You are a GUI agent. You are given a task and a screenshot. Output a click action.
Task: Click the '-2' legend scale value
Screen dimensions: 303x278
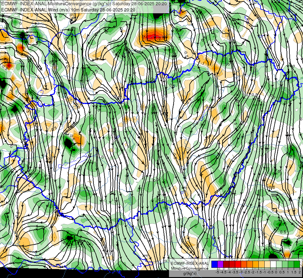pyautogui.click(x=253, y=272)
